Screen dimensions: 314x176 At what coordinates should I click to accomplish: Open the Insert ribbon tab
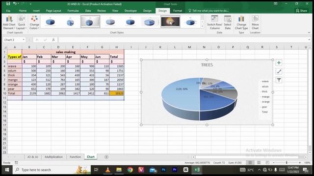tap(36, 11)
